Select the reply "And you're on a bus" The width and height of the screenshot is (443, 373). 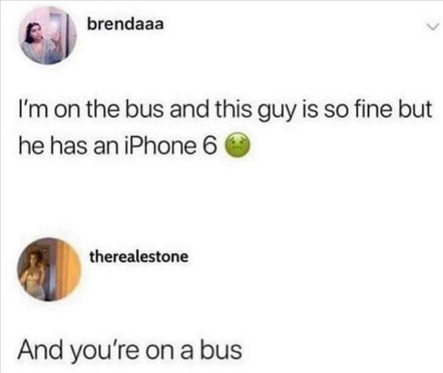pyautogui.click(x=130, y=351)
